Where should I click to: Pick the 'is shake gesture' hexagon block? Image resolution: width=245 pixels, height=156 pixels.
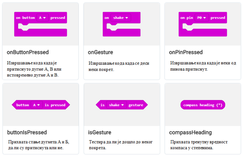pos(121,105)
